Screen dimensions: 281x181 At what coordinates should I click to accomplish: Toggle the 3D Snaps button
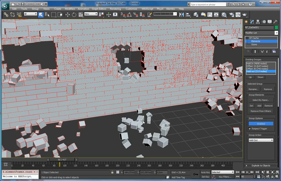tap(123, 15)
